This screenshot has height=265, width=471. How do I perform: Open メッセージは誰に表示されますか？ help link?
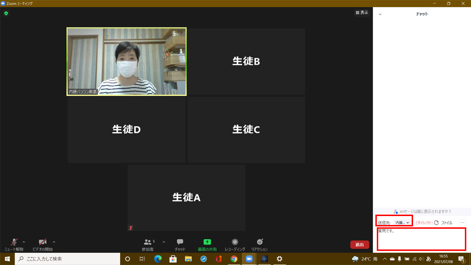(422, 212)
